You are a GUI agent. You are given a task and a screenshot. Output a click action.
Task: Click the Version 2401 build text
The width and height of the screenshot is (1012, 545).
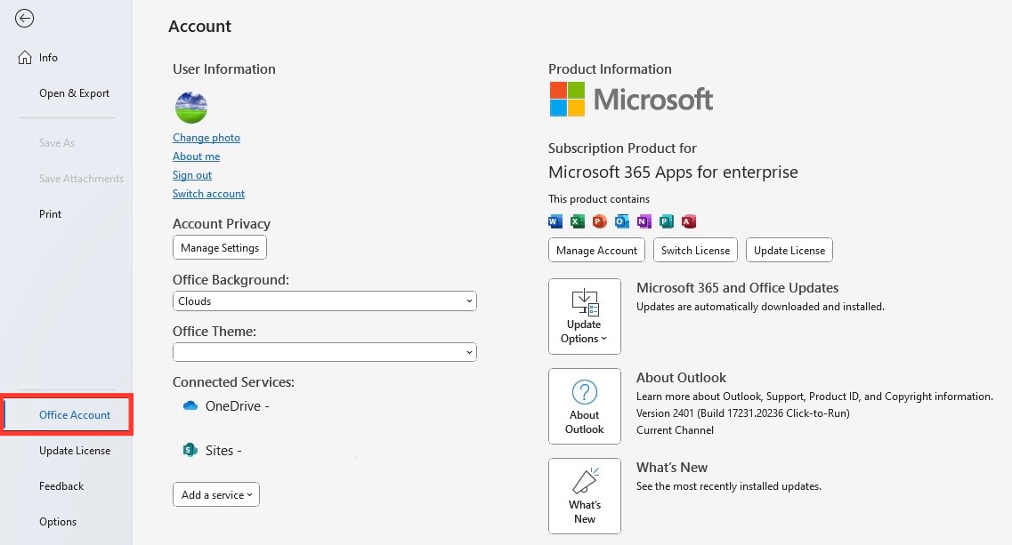[x=743, y=413]
